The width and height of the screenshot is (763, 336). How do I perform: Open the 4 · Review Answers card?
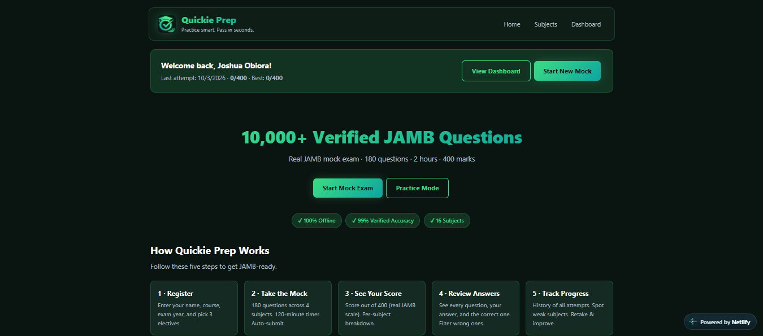pos(475,308)
